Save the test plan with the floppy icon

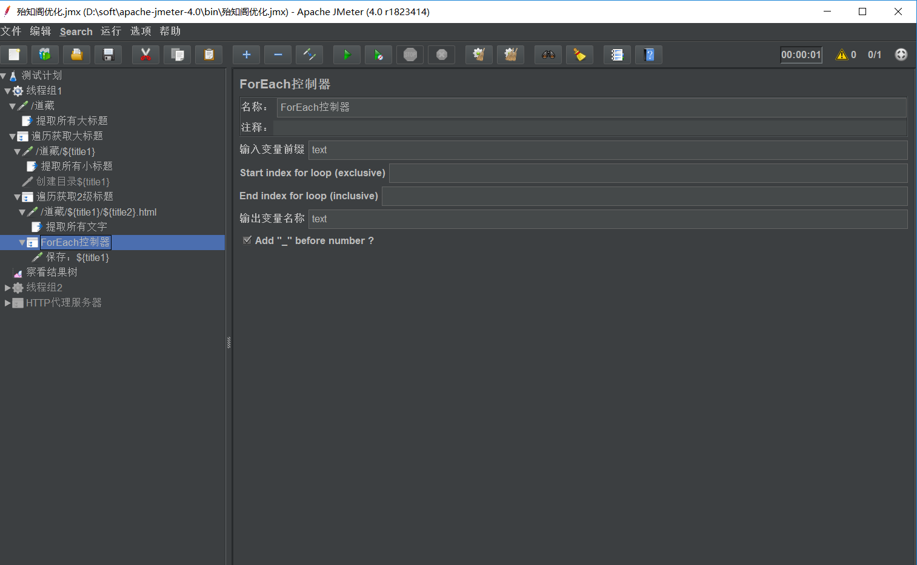pyautogui.click(x=108, y=55)
